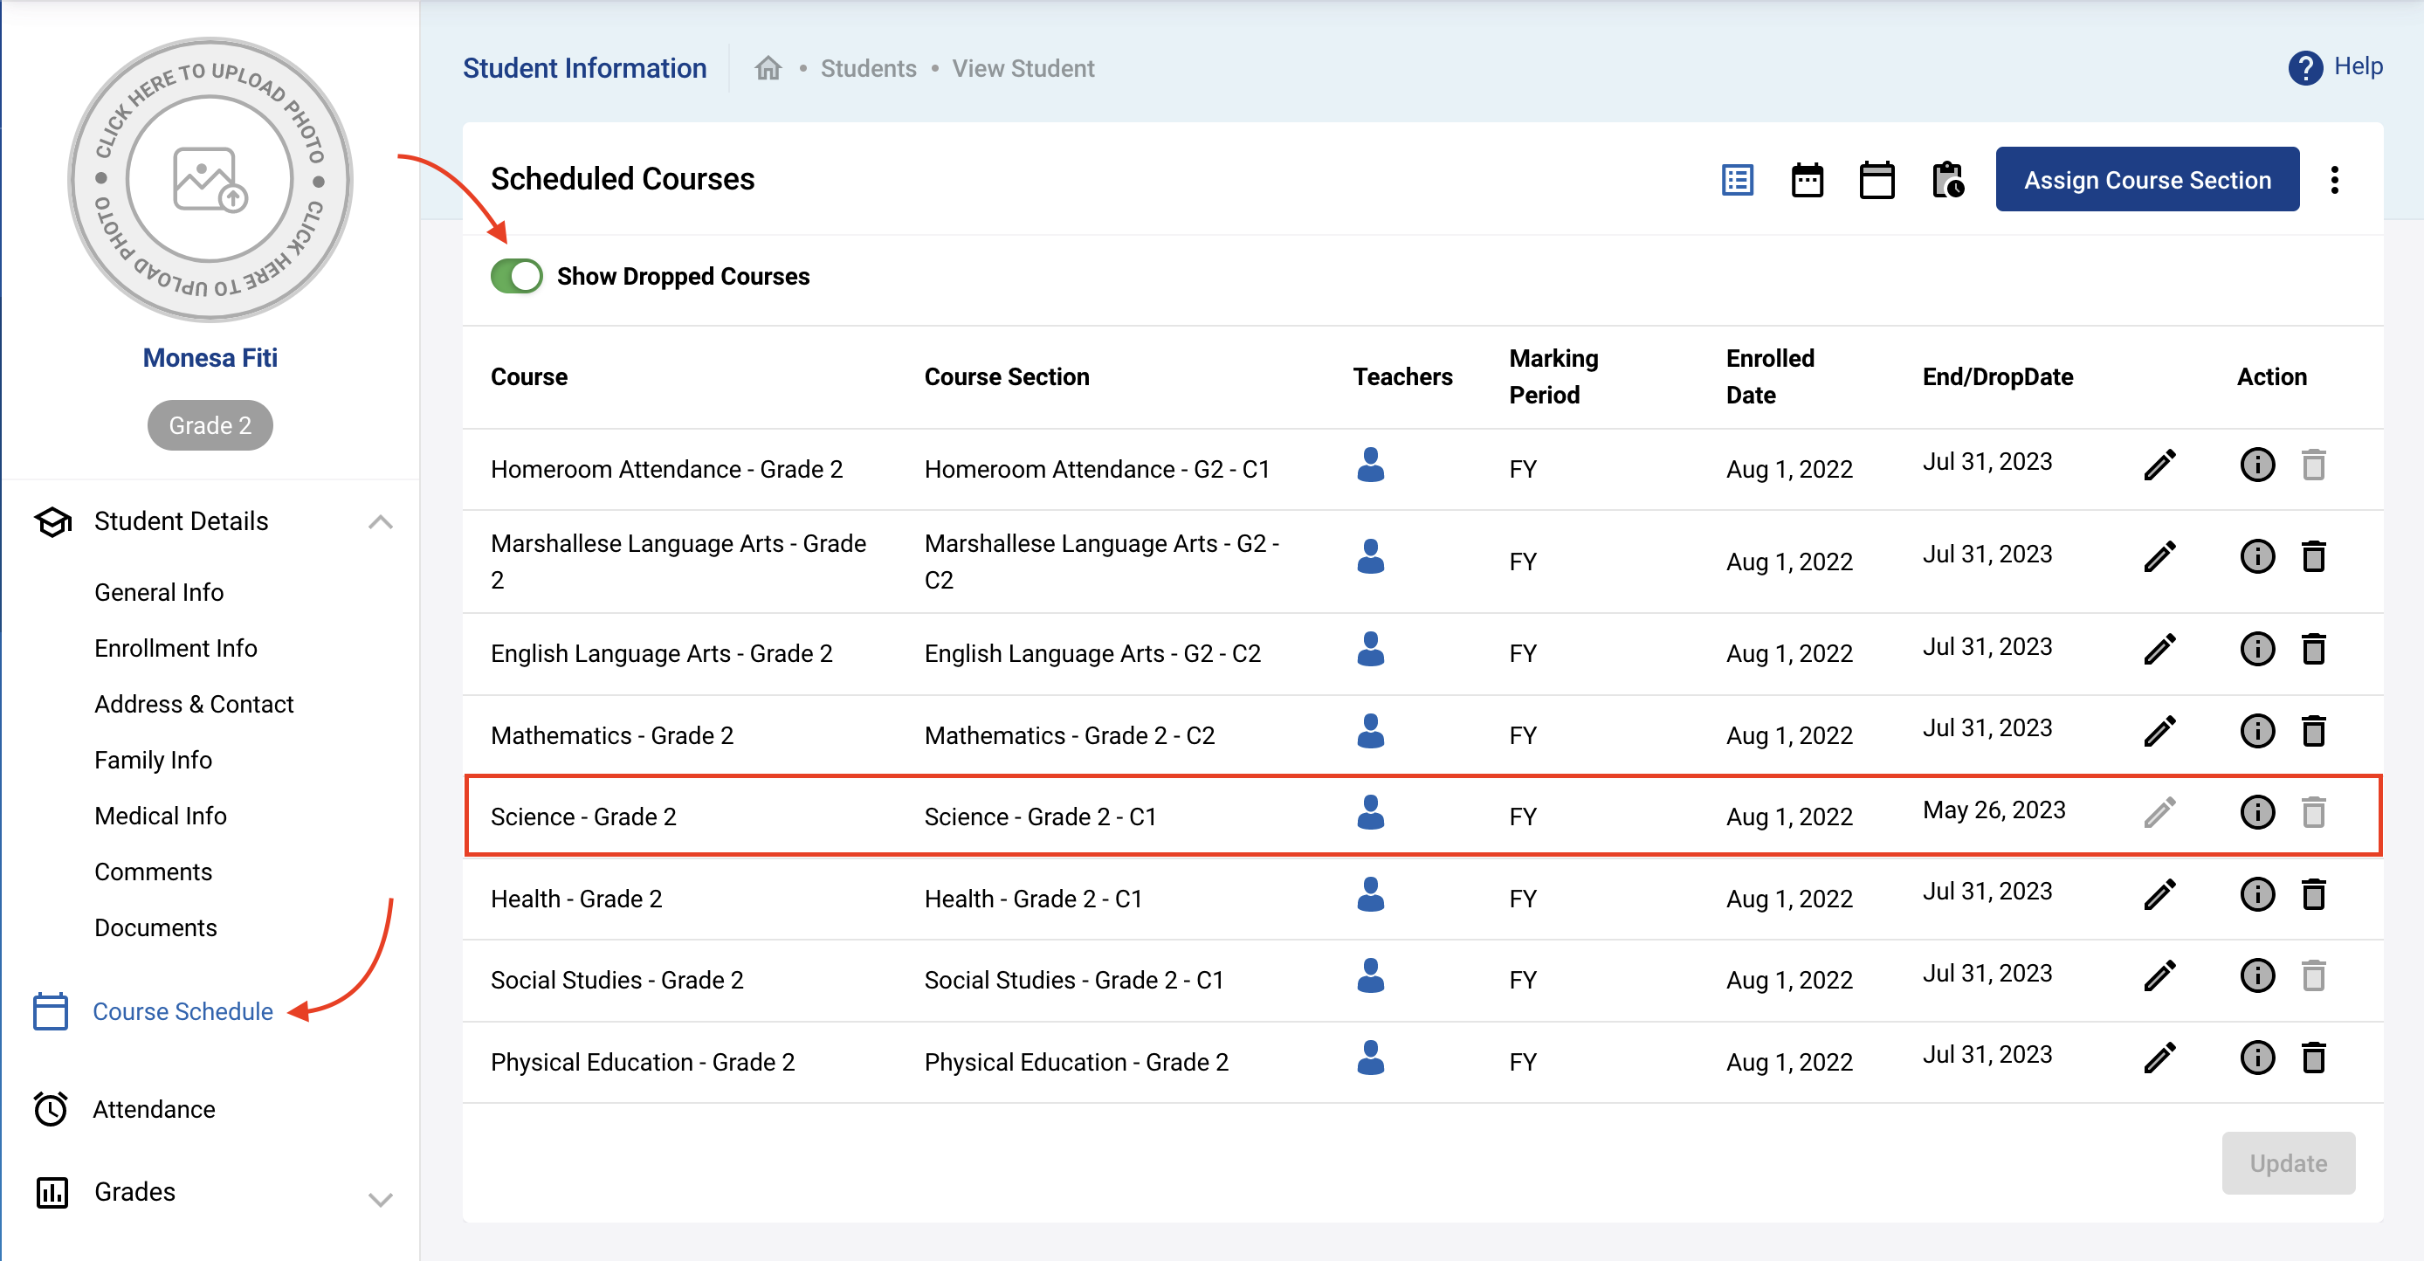This screenshot has height=1261, width=2424.
Task: Collapse the Student Details section
Action: (x=380, y=522)
